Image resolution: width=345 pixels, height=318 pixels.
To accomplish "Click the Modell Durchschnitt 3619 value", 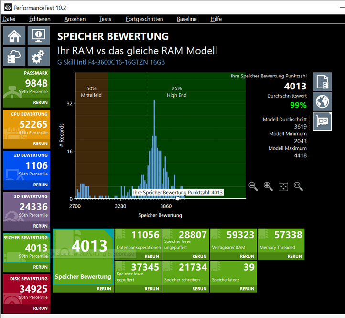I will pos(301,127).
